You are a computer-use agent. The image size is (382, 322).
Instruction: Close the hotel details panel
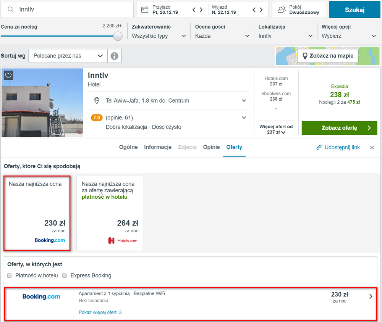pyautogui.click(x=372, y=148)
